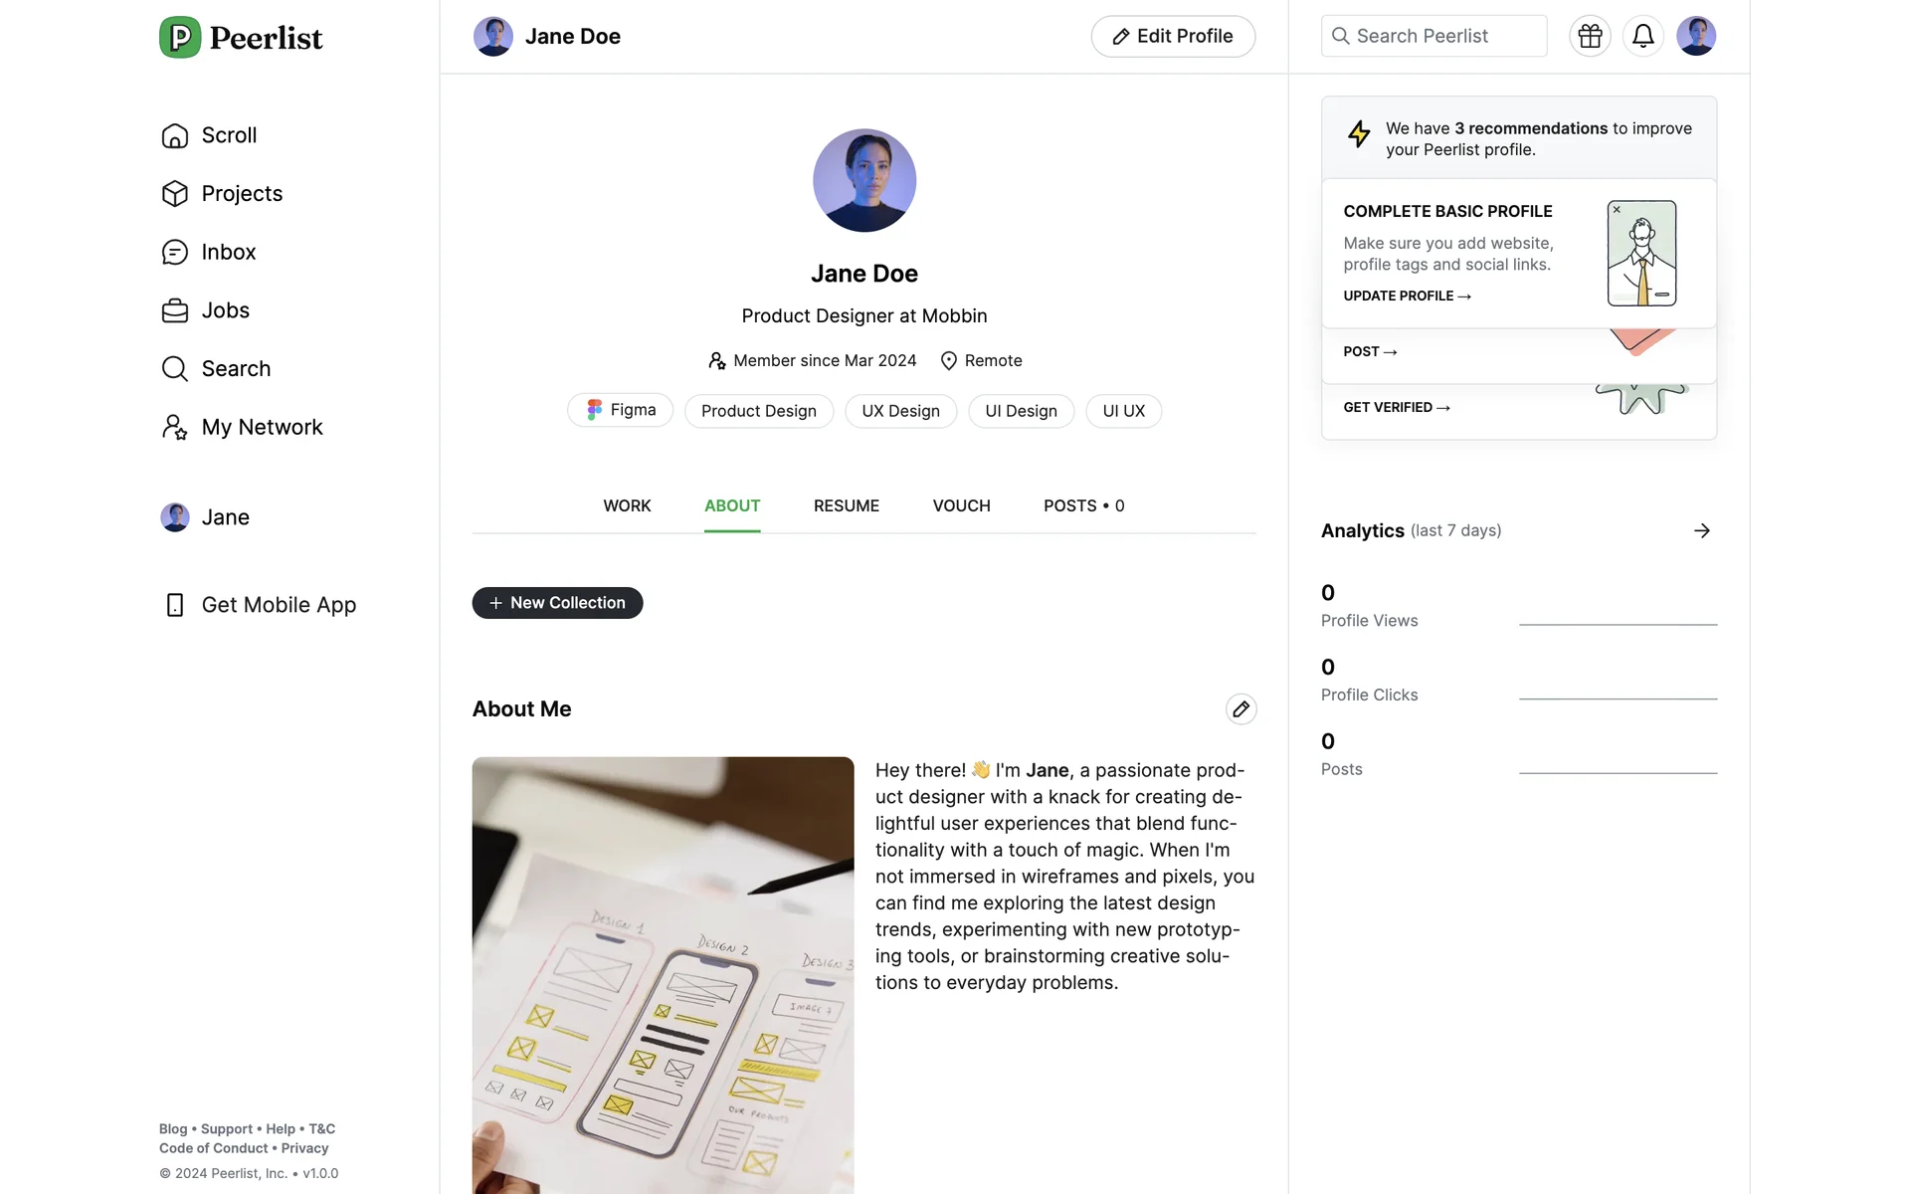Screen dimensions: 1910x1194
Task: Open the gift rewards icon
Action: click(1590, 36)
